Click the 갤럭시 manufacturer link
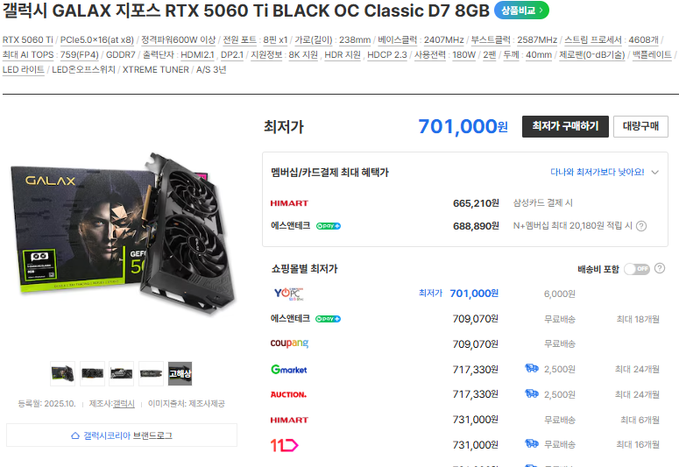679x467 pixels. click(124, 404)
